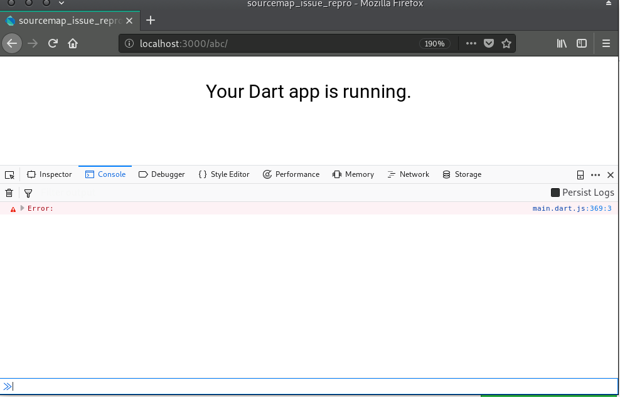View site info via the circled-i icon
The width and height of the screenshot is (620, 397).
[129, 43]
